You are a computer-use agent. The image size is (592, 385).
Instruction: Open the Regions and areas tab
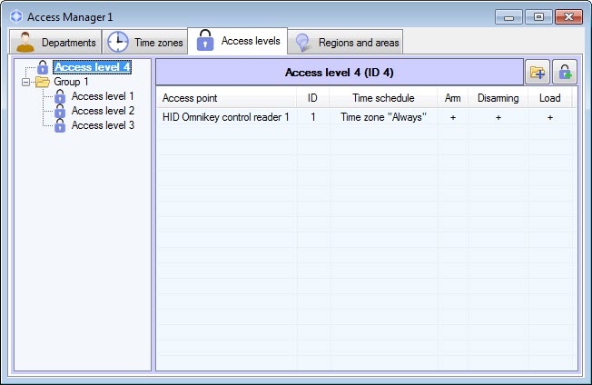coord(345,42)
